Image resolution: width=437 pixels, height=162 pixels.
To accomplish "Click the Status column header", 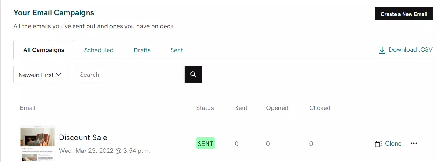I will point(205,108).
